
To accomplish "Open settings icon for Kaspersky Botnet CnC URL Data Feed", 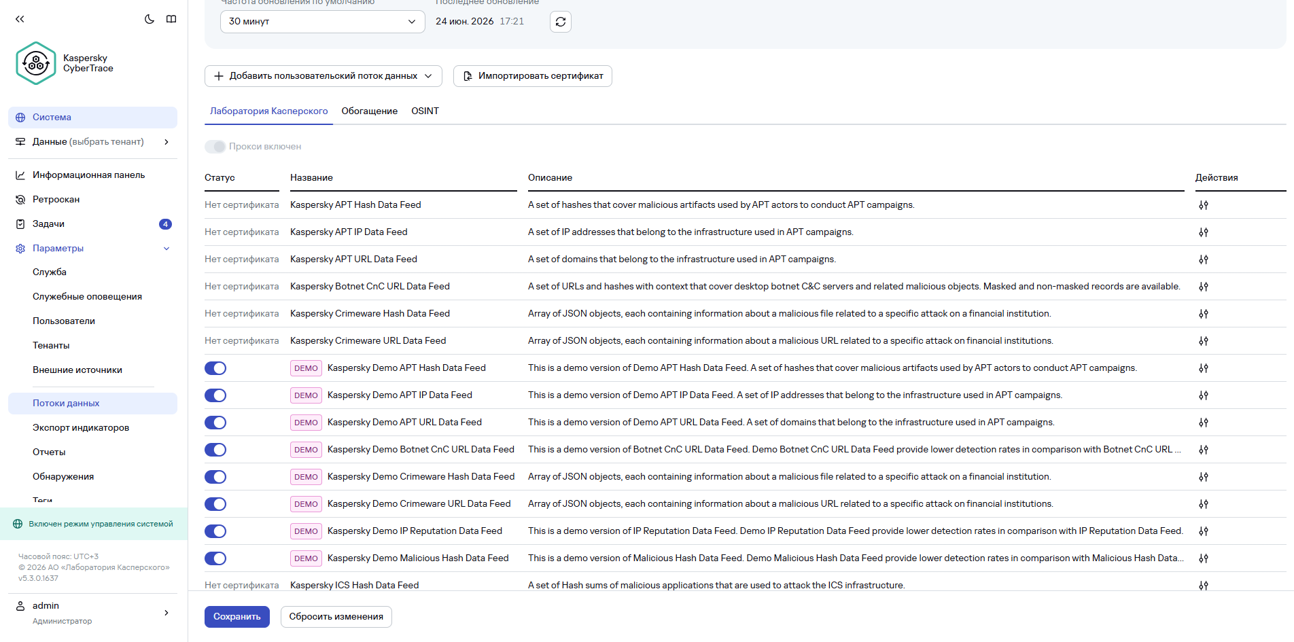I will [1204, 287].
